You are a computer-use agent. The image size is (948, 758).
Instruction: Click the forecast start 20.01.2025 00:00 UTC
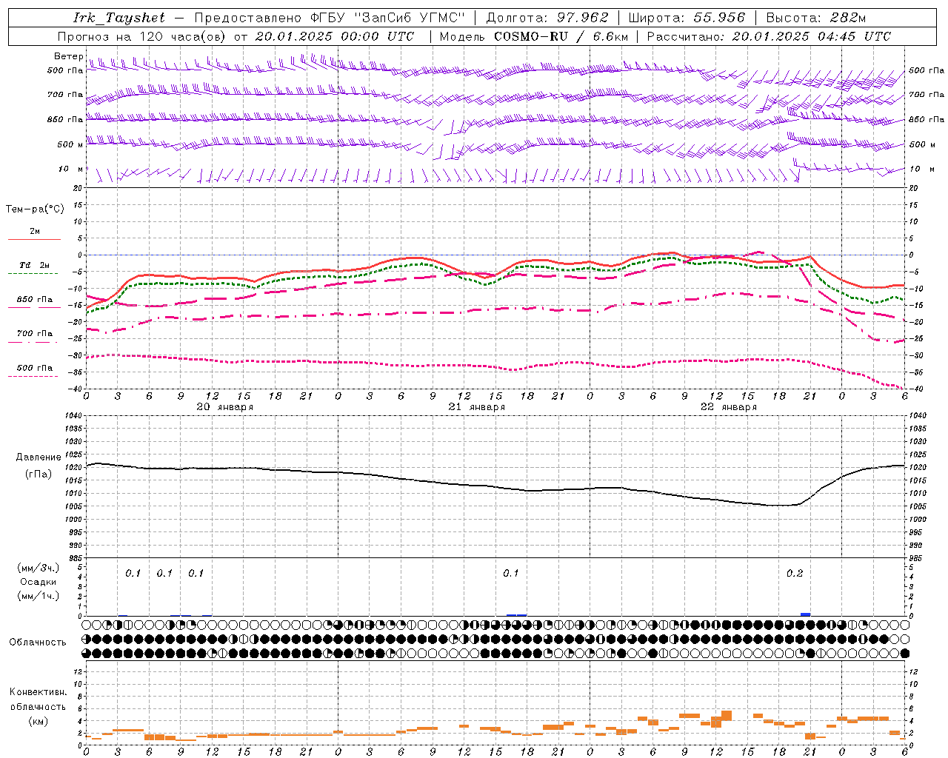(335, 36)
